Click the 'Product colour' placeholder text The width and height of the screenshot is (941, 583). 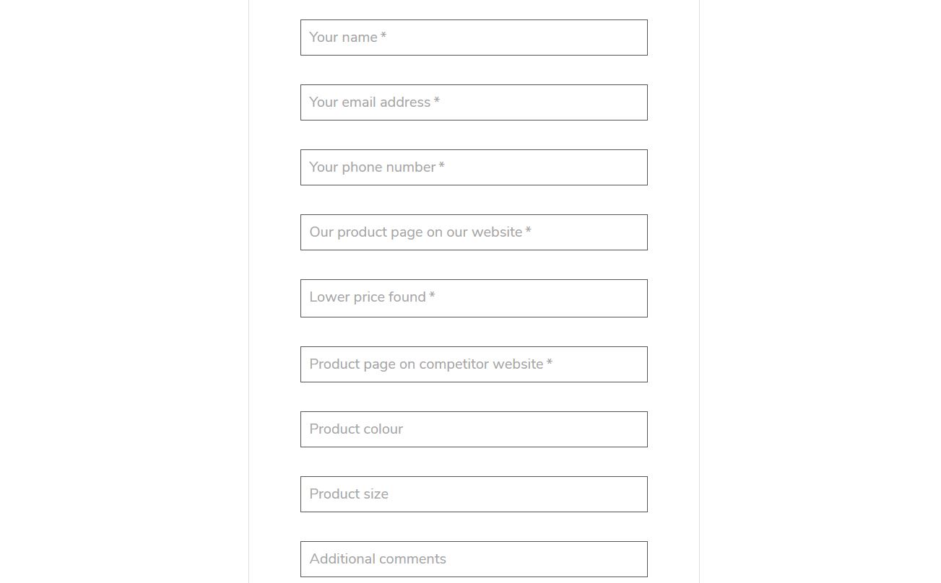tap(356, 429)
